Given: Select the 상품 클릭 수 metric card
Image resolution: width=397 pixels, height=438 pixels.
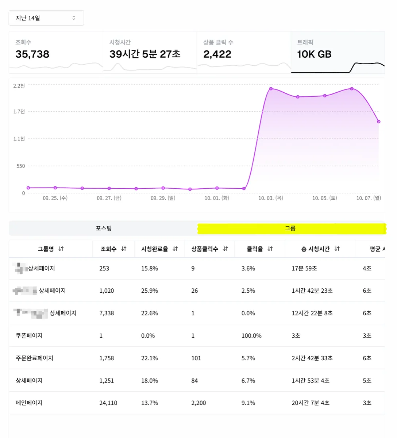Looking at the screenshot, I should pyautogui.click(x=244, y=53).
